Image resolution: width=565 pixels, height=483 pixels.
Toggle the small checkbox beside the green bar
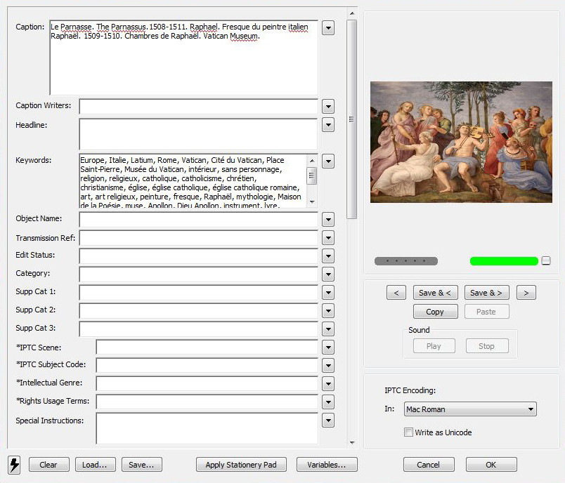[x=546, y=260]
